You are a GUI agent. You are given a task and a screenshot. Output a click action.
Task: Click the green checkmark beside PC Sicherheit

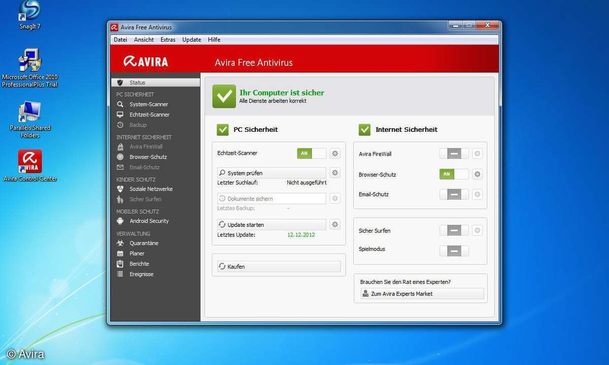223,130
